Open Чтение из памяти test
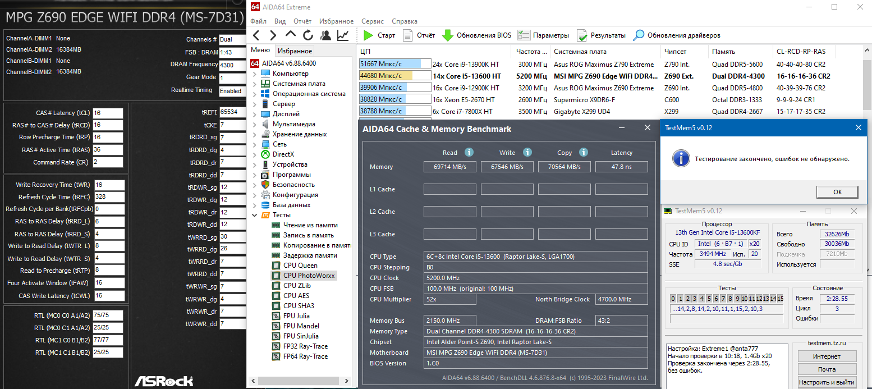This screenshot has height=389, width=872. 305,225
